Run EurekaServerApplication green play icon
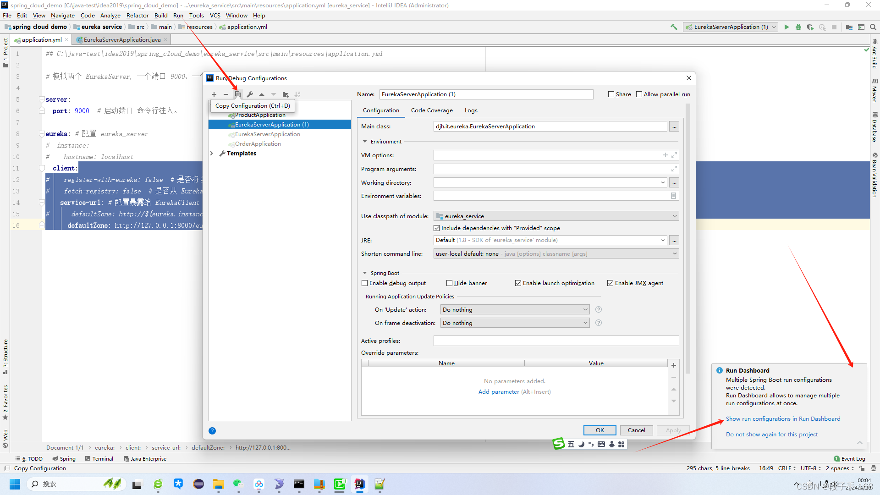This screenshot has height=495, width=880. point(786,27)
